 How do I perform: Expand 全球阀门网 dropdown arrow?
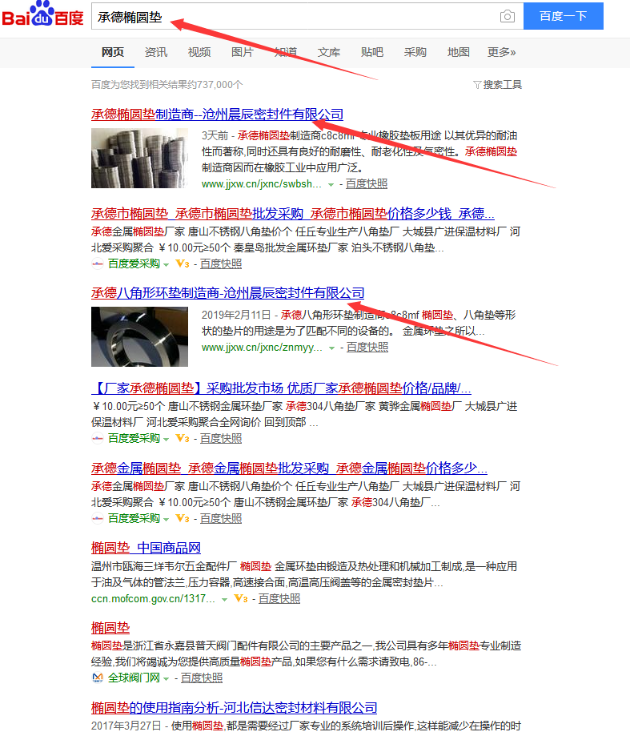[166, 678]
